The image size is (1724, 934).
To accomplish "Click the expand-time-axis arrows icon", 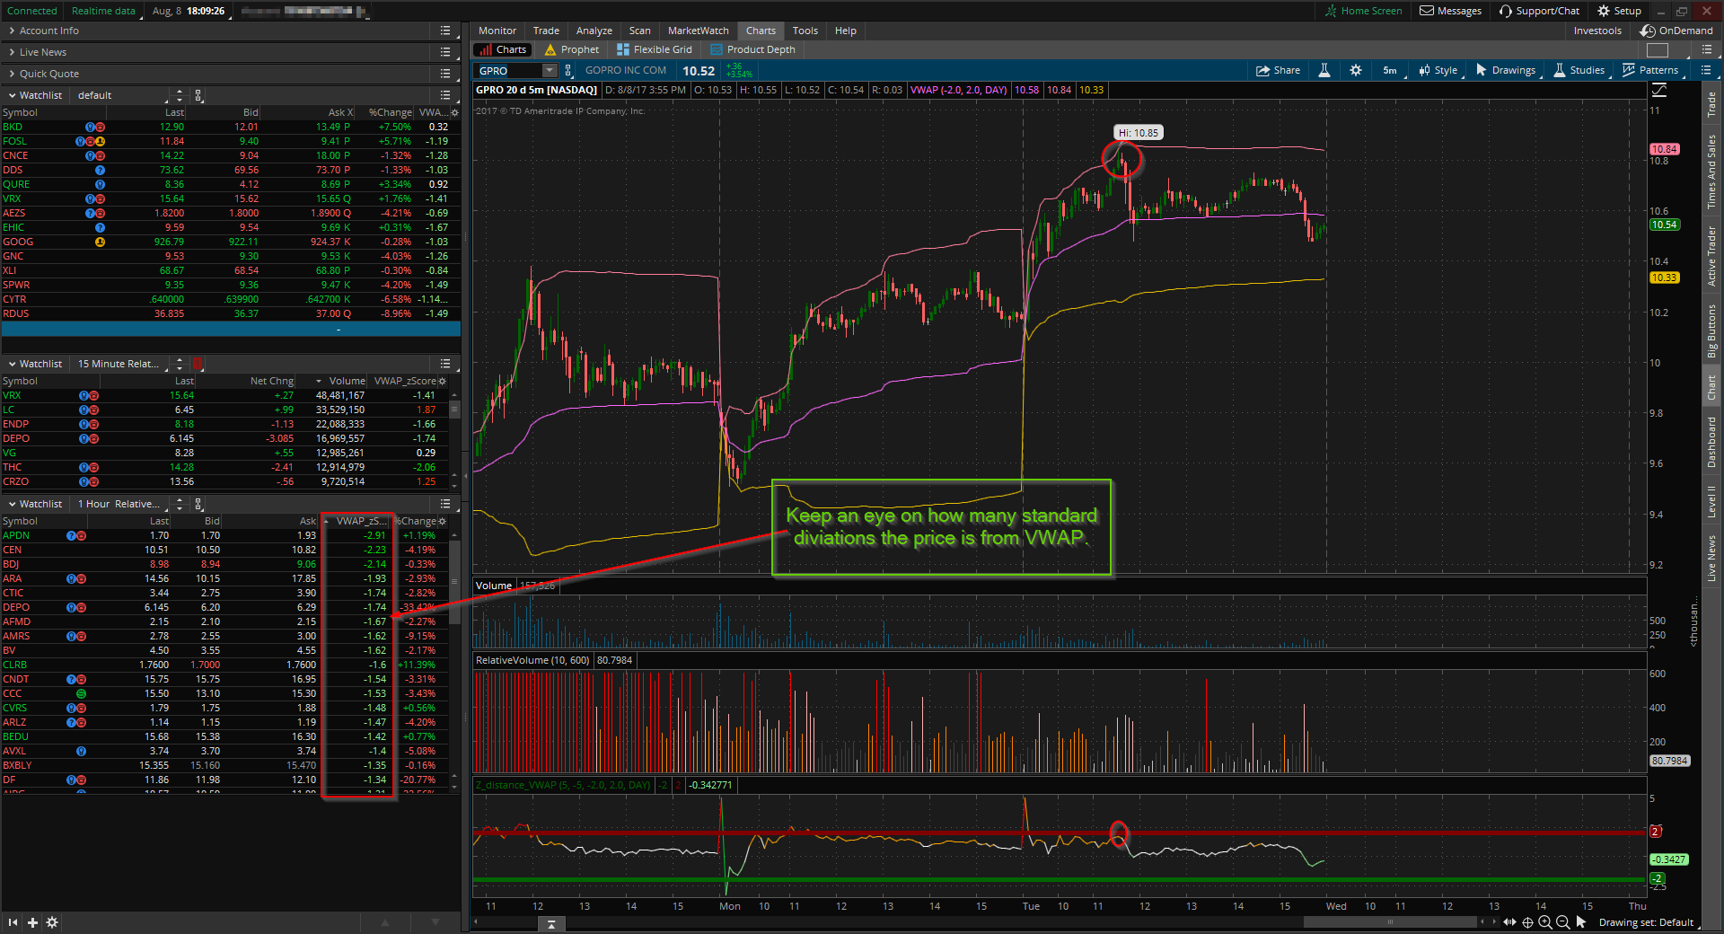I will tap(1509, 922).
